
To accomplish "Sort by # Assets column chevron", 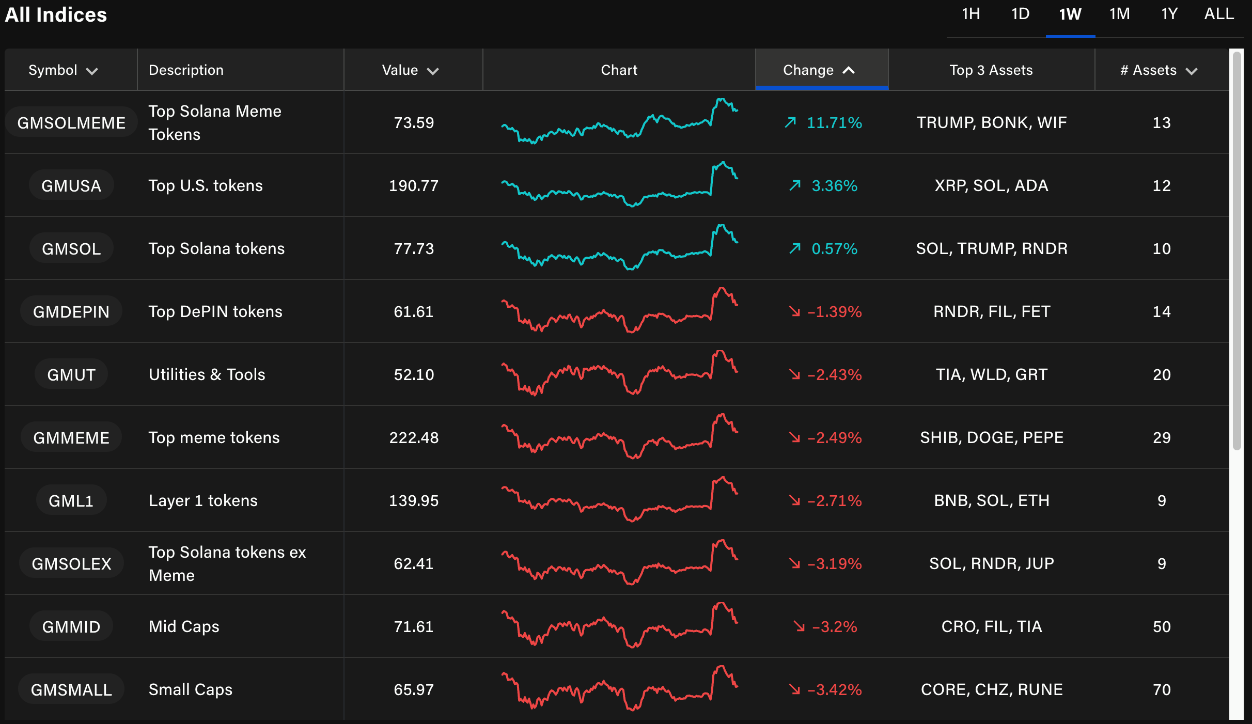I will click(1192, 71).
